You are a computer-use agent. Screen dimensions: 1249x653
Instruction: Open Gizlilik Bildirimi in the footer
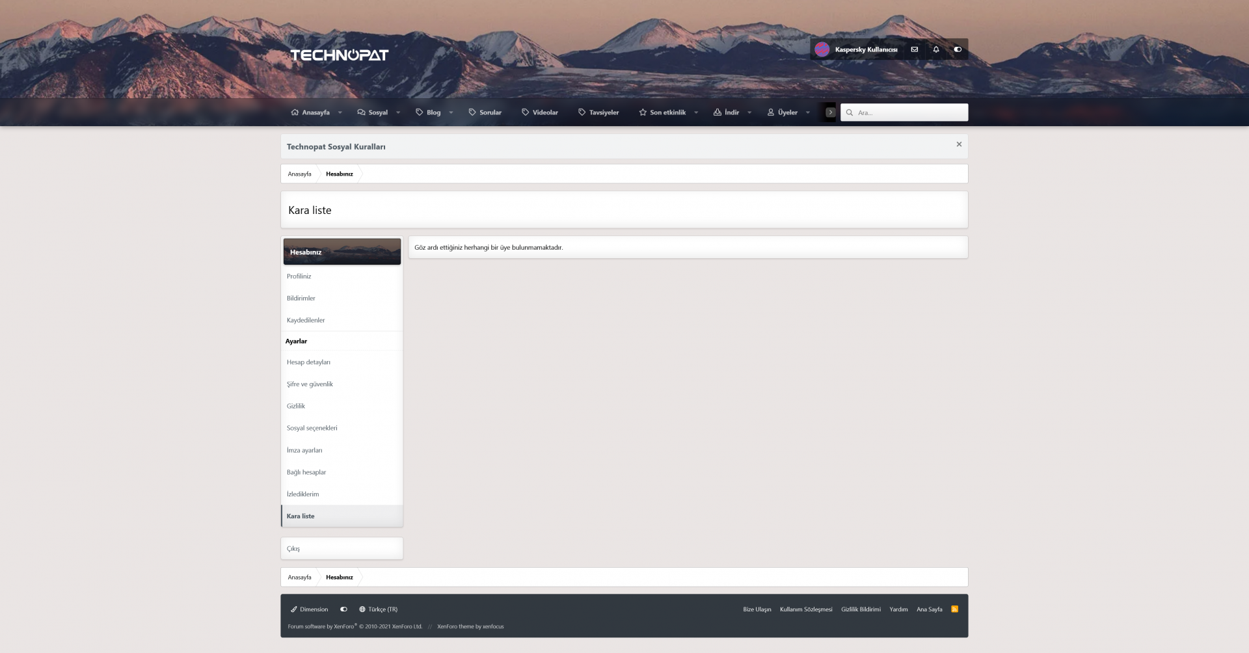[861, 609]
